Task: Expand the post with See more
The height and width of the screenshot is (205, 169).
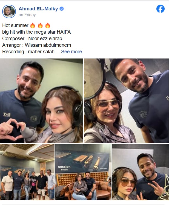Action: 71,52
